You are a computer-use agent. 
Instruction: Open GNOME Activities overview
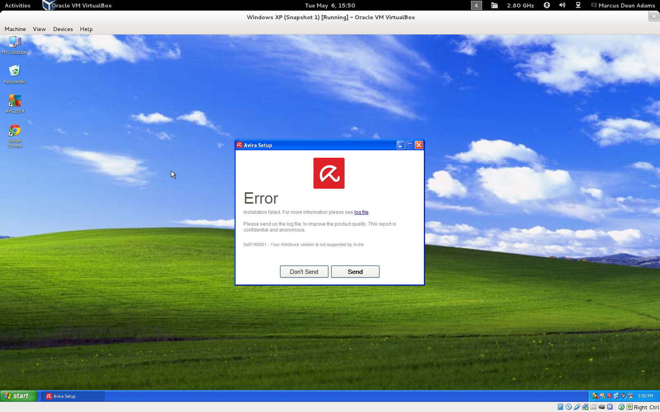coord(18,5)
